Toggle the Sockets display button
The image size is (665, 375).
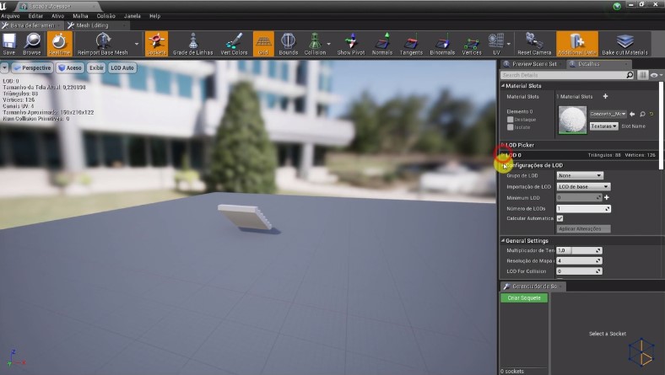pos(156,44)
